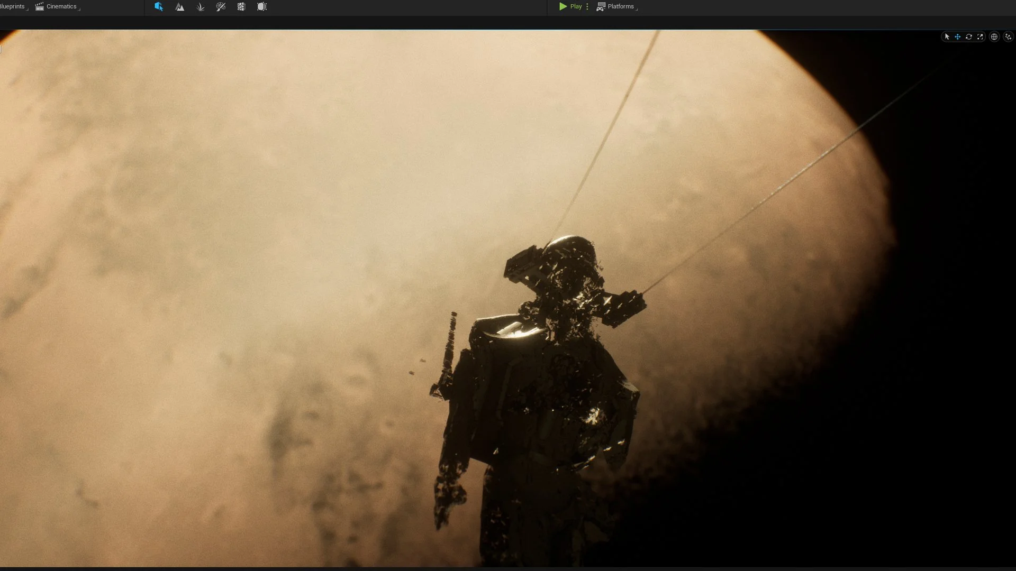This screenshot has height=571, width=1016.
Task: Open Brush Editing mode
Action: coord(262,7)
